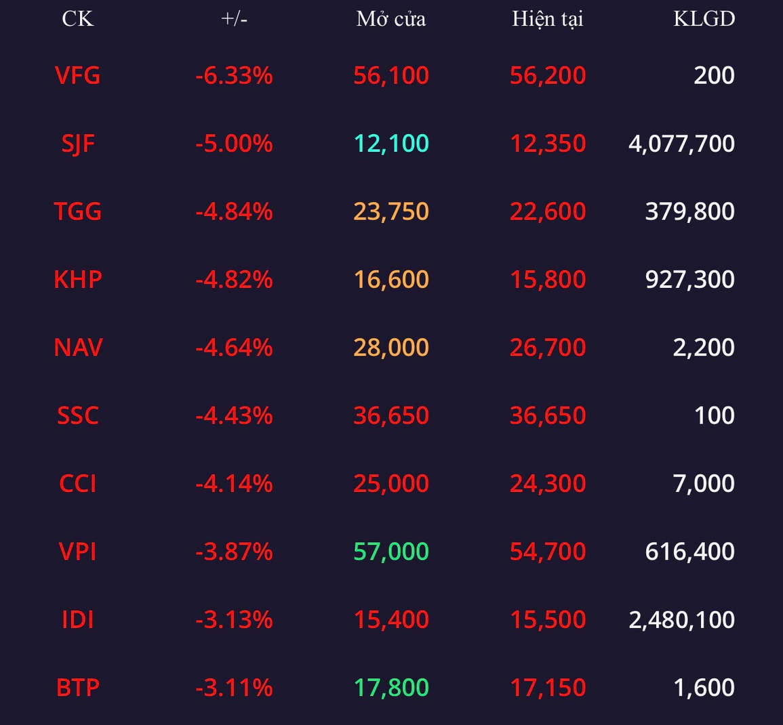Select the SJF stock symbol
This screenshot has height=725, width=783.
(x=78, y=144)
